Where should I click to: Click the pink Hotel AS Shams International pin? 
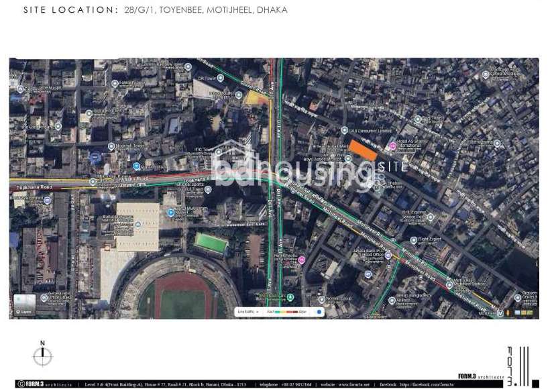[x=392, y=146]
